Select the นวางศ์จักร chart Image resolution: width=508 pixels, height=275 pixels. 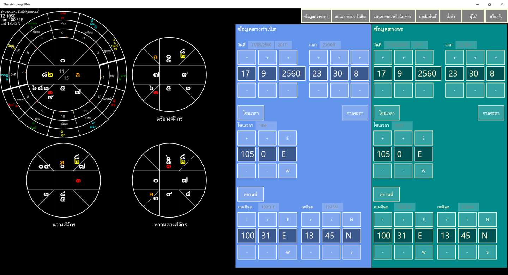64,181
